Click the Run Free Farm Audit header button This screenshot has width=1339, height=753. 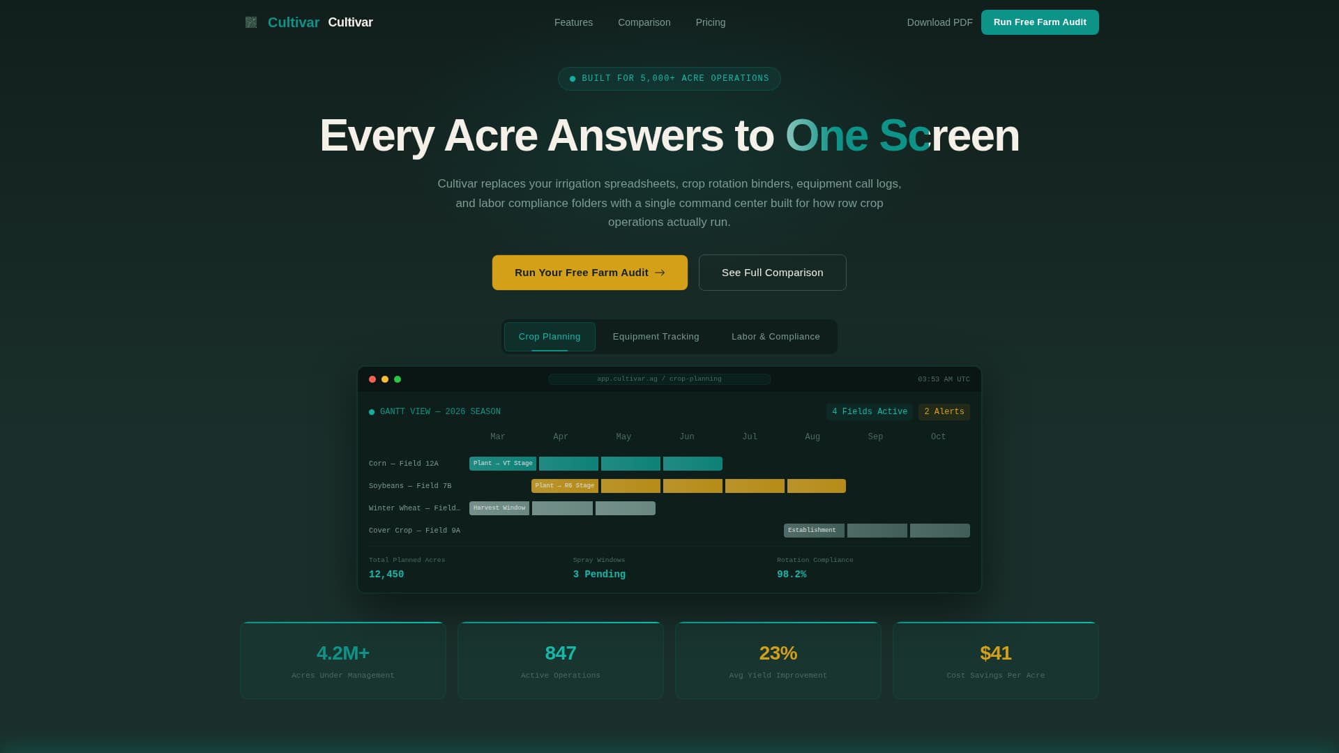[x=1040, y=22]
